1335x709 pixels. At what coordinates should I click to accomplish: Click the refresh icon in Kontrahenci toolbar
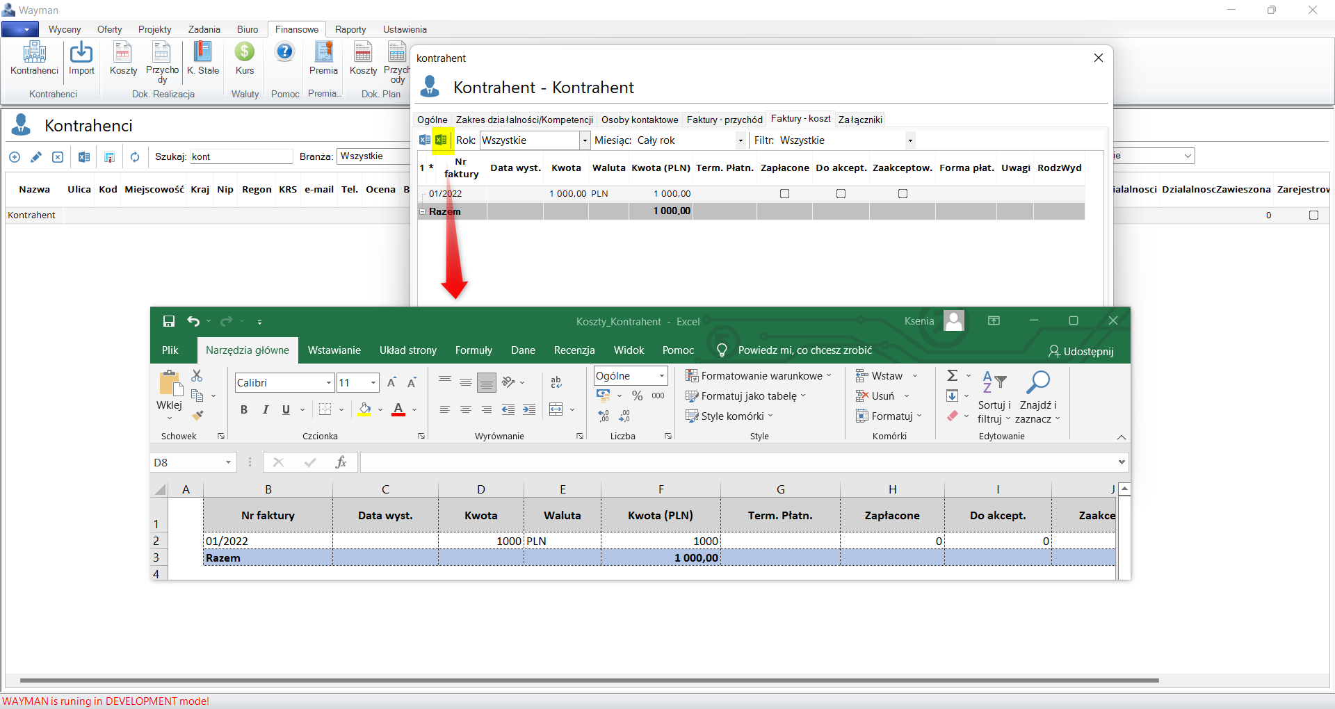point(135,157)
